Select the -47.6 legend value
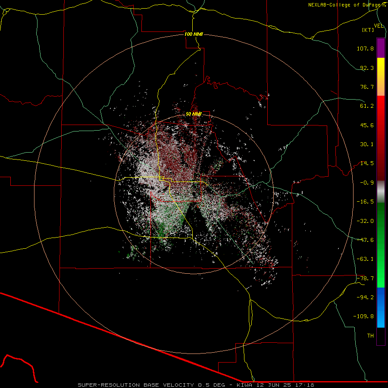The width and height of the screenshot is (388, 388). click(x=365, y=240)
